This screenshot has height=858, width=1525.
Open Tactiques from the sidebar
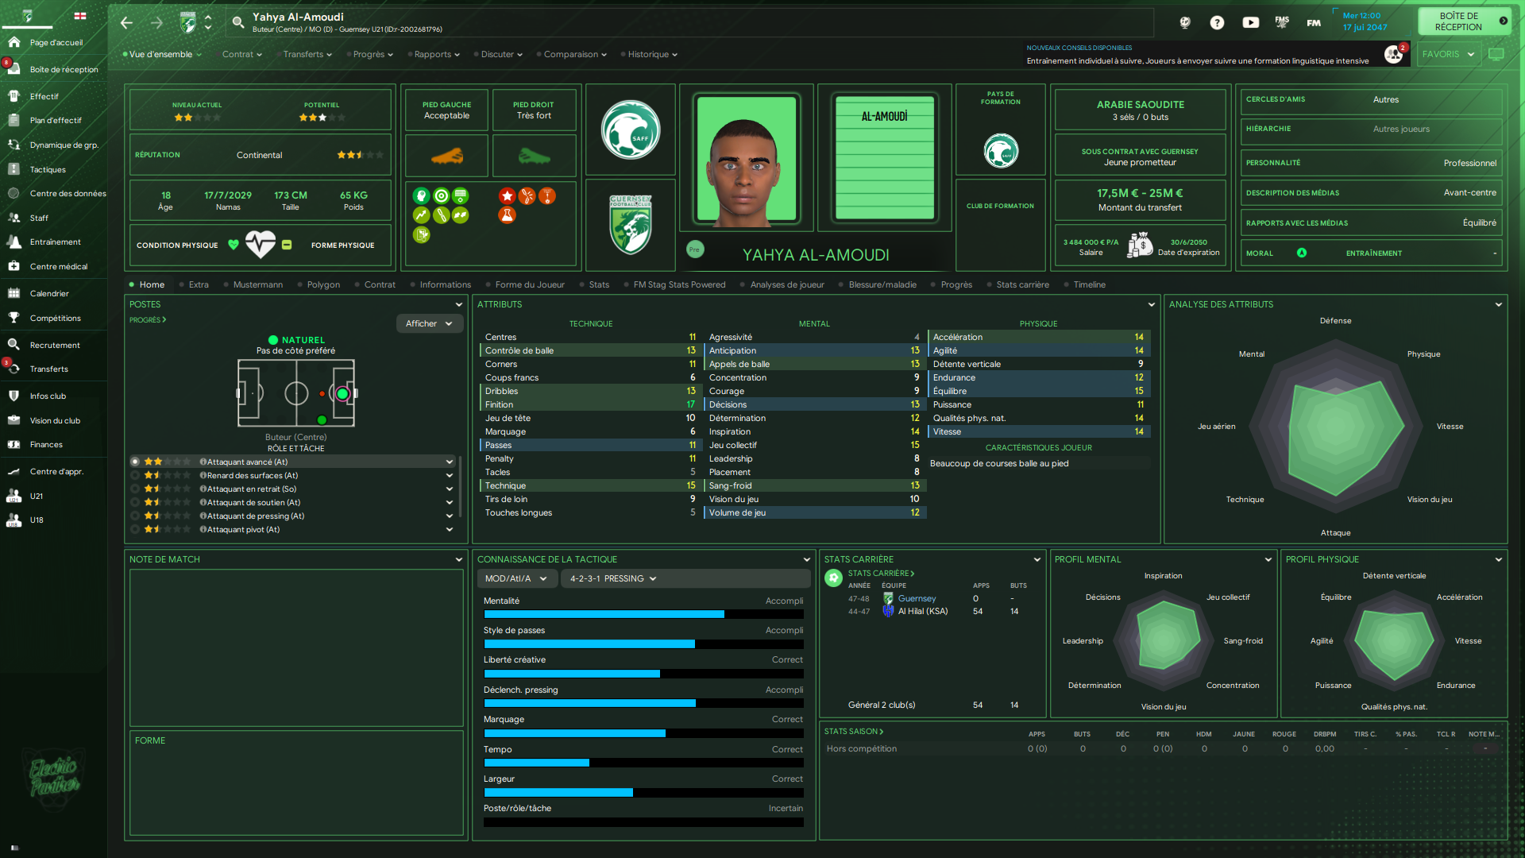pyautogui.click(x=48, y=169)
